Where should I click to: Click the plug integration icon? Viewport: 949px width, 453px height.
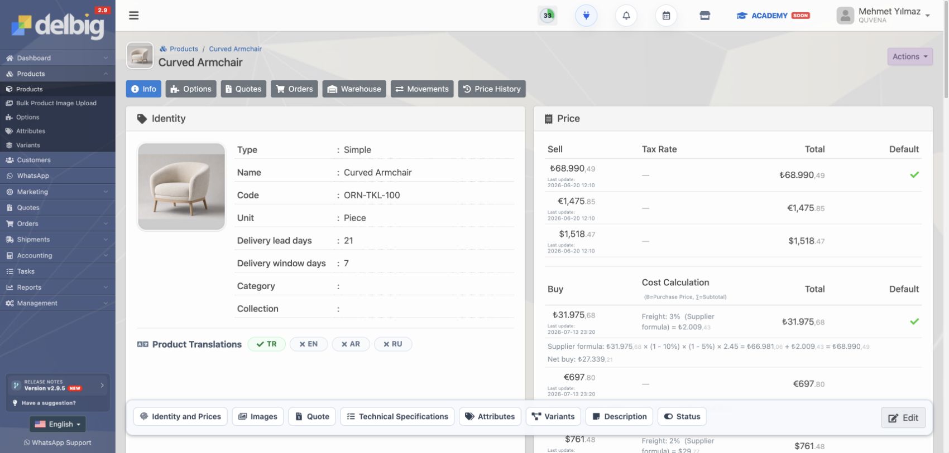point(586,16)
